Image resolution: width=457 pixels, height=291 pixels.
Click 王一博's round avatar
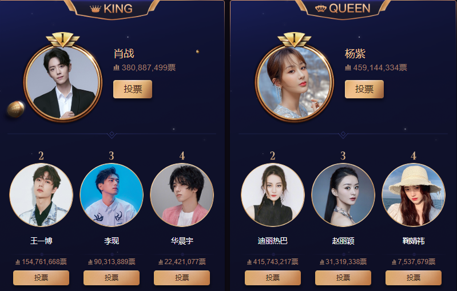[41, 195]
